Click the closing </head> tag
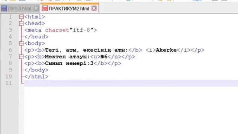The width and height of the screenshot is (238, 134). coord(36,37)
